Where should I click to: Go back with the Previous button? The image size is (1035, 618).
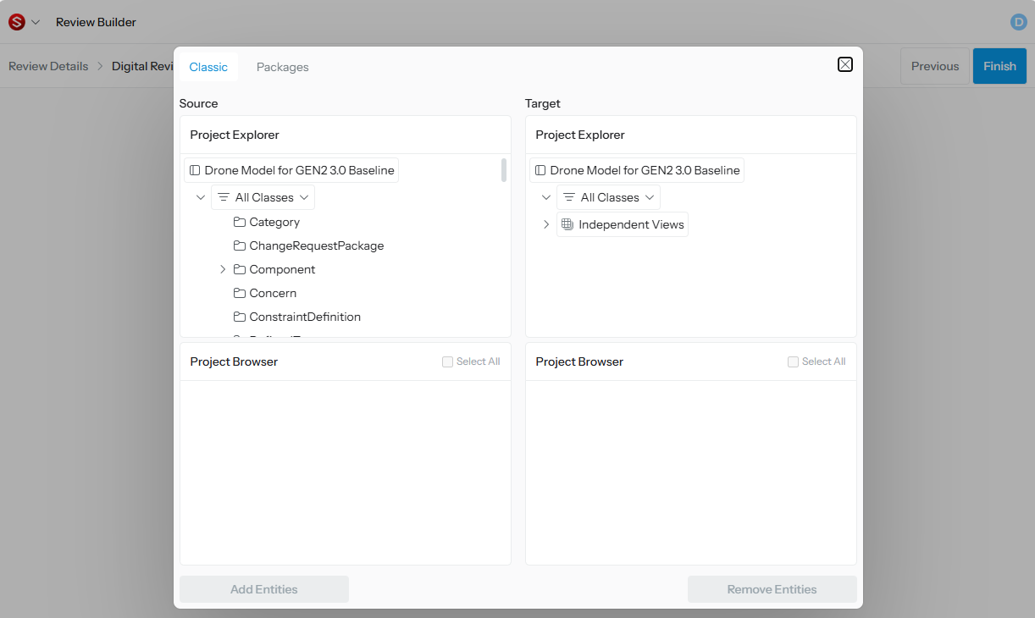(x=934, y=66)
